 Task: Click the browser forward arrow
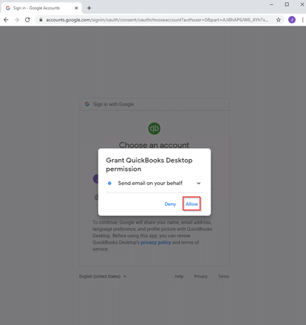(17, 20)
